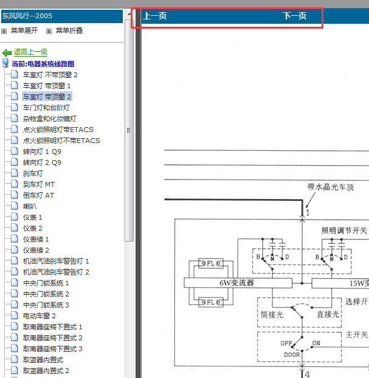Click page icon beside 仪表 1
The image size is (369, 378).
pos(15,217)
